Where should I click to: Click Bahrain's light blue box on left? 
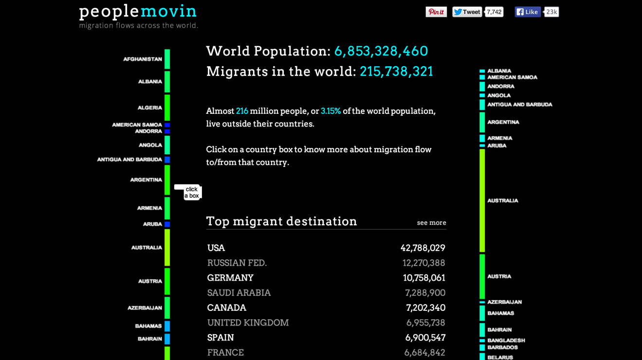click(x=167, y=339)
